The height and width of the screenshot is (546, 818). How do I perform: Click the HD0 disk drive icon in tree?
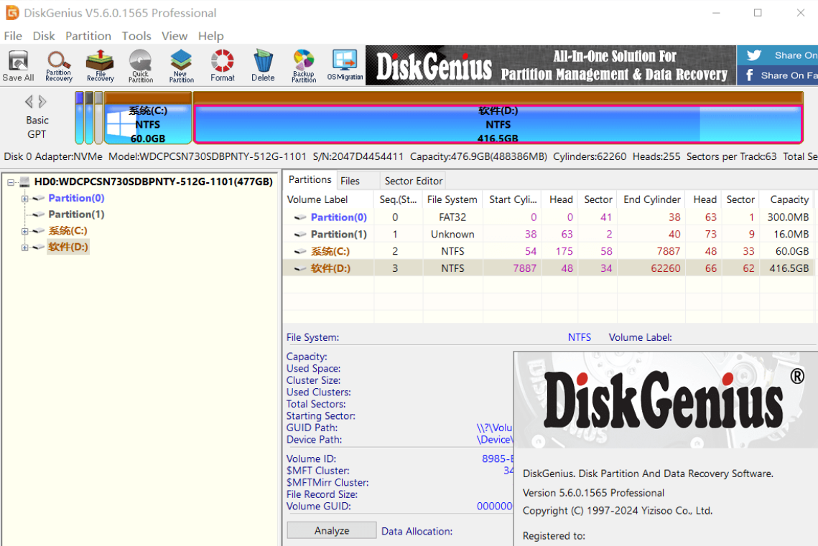pyautogui.click(x=24, y=182)
